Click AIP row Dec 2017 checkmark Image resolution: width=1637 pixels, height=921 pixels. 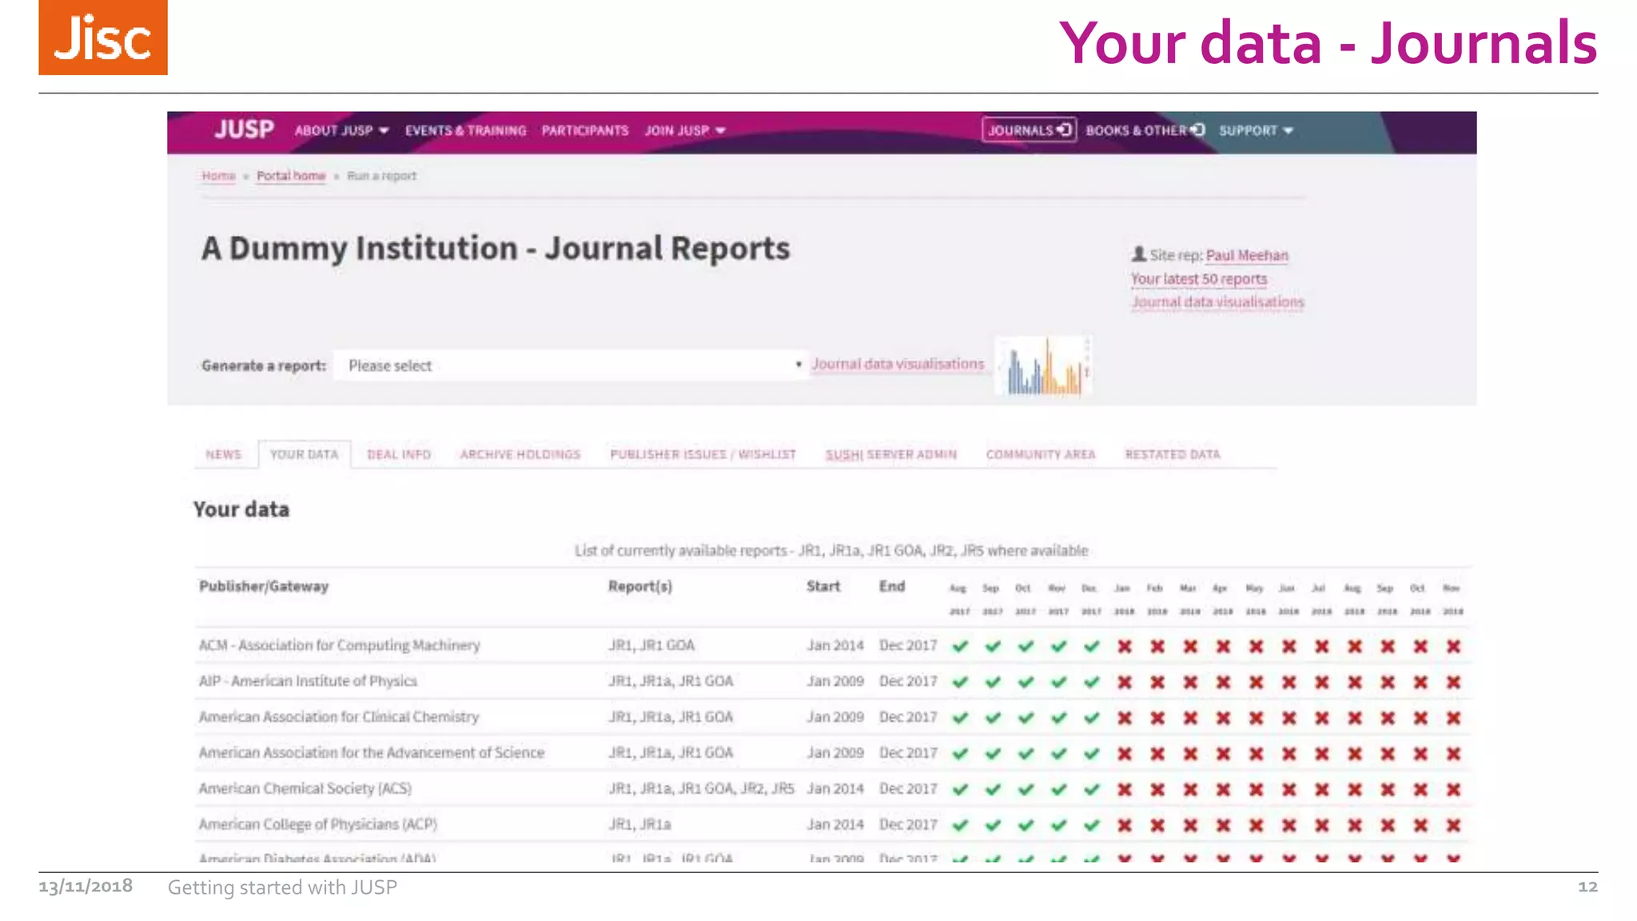pyautogui.click(x=1091, y=682)
